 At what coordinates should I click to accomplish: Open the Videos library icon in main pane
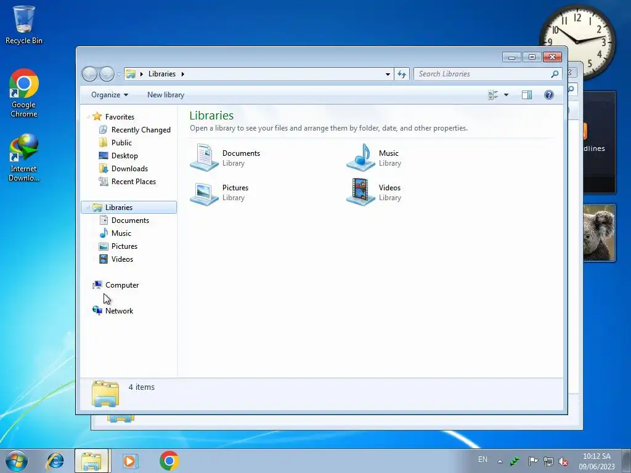360,192
